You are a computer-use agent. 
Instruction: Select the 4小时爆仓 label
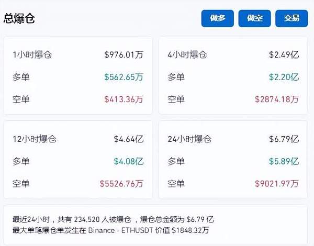pyautogui.click(x=187, y=54)
